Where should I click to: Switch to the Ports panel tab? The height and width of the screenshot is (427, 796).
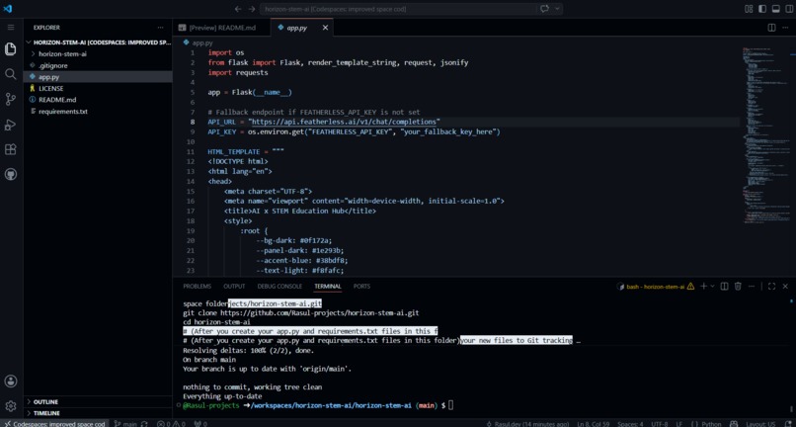pos(362,287)
